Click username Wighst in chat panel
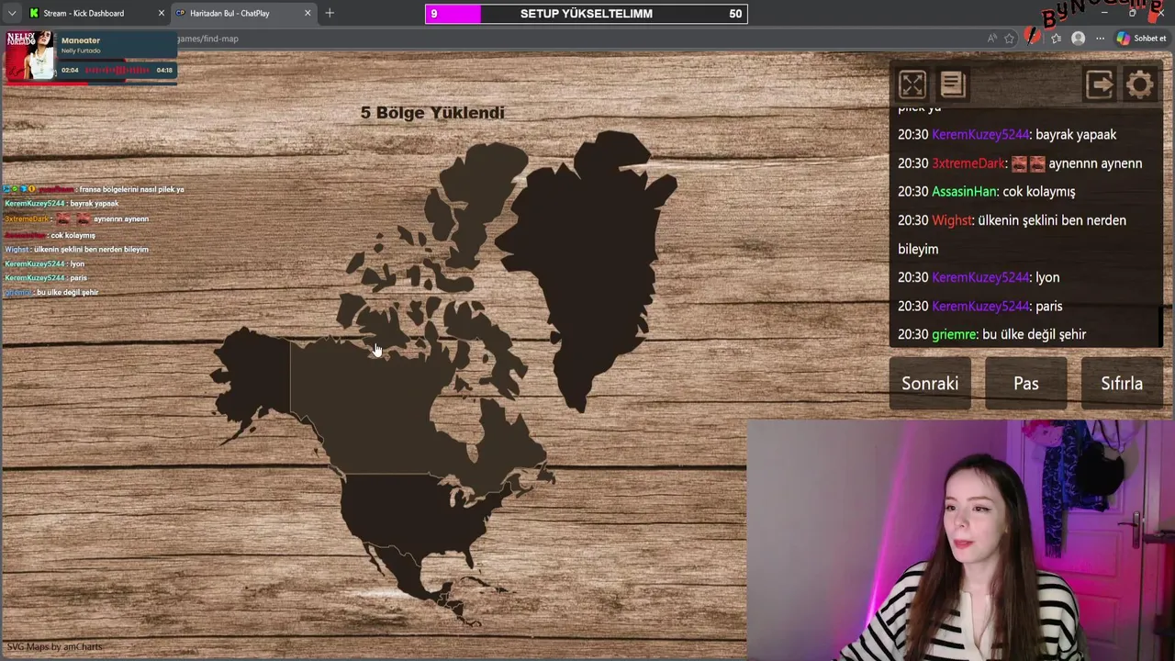 951,219
